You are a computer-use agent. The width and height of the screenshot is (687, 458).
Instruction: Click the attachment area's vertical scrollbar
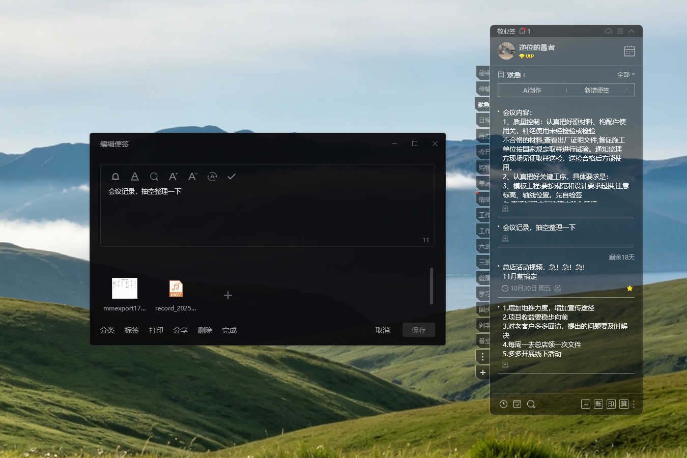click(432, 286)
